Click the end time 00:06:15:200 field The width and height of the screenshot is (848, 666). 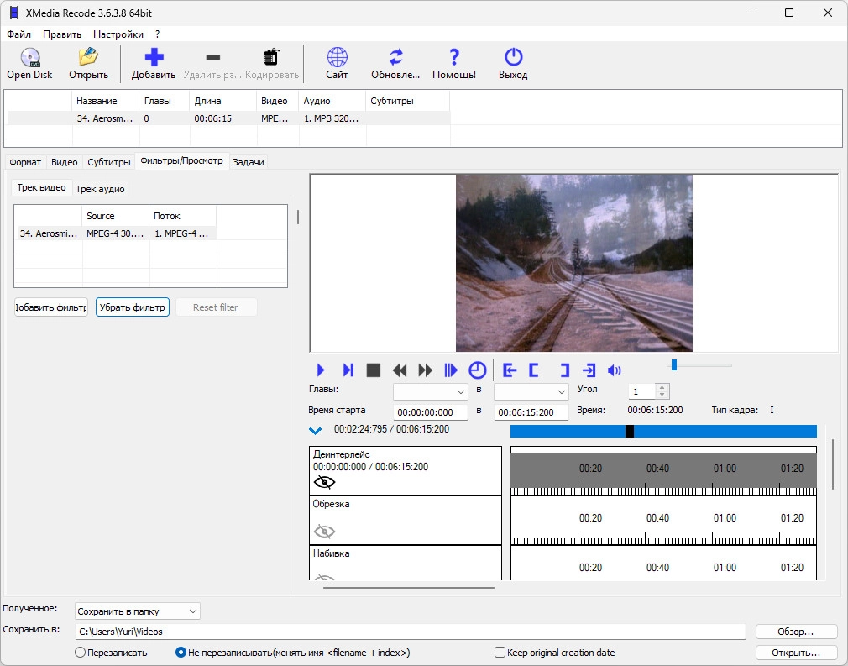531,412
